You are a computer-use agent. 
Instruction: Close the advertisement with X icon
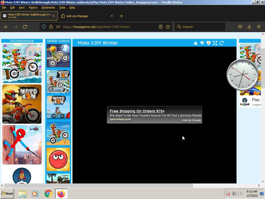41,45
